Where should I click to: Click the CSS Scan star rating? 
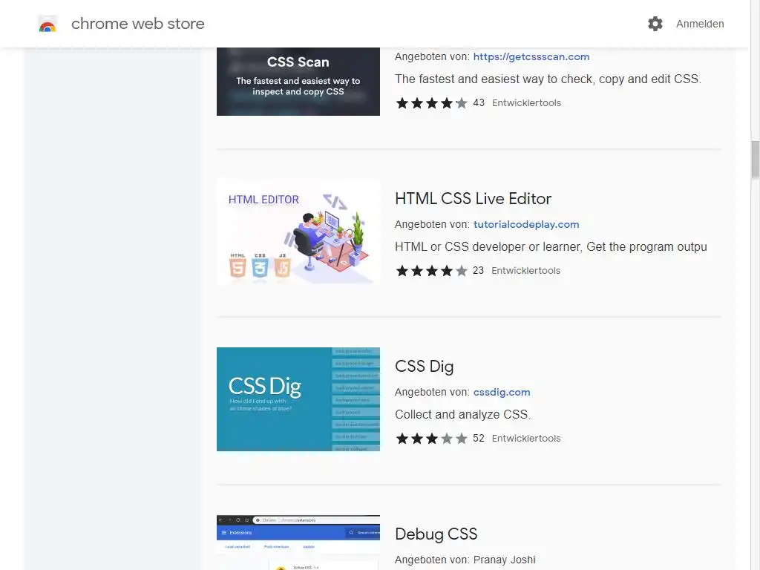(431, 102)
